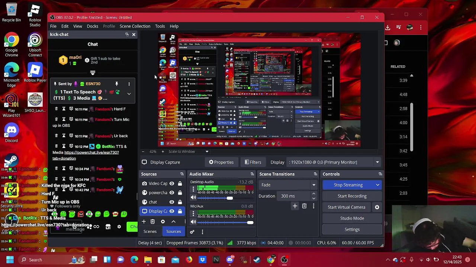Open Audio Mixer bottom three-dot menu
The height and width of the screenshot is (267, 476).
[x=202, y=232]
